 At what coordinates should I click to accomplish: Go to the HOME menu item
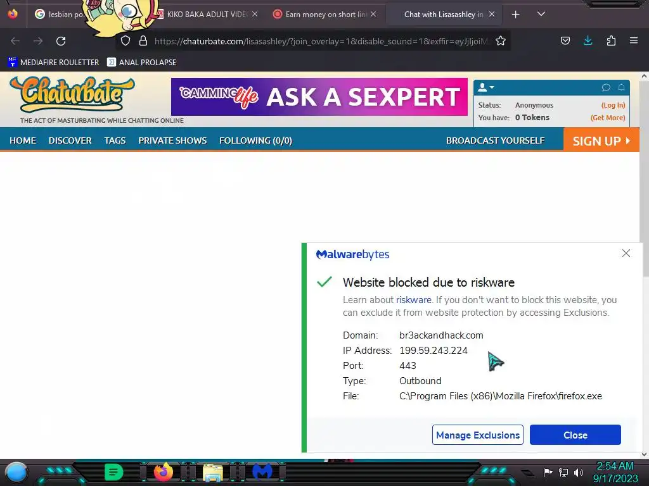pyautogui.click(x=23, y=140)
